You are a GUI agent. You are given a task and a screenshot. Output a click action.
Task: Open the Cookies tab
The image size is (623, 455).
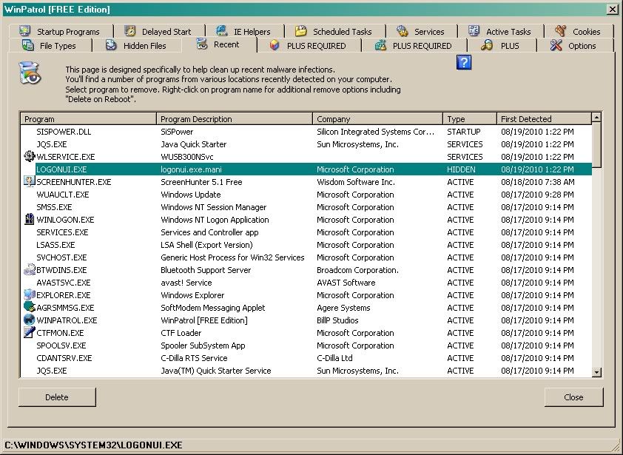pyautogui.click(x=579, y=31)
